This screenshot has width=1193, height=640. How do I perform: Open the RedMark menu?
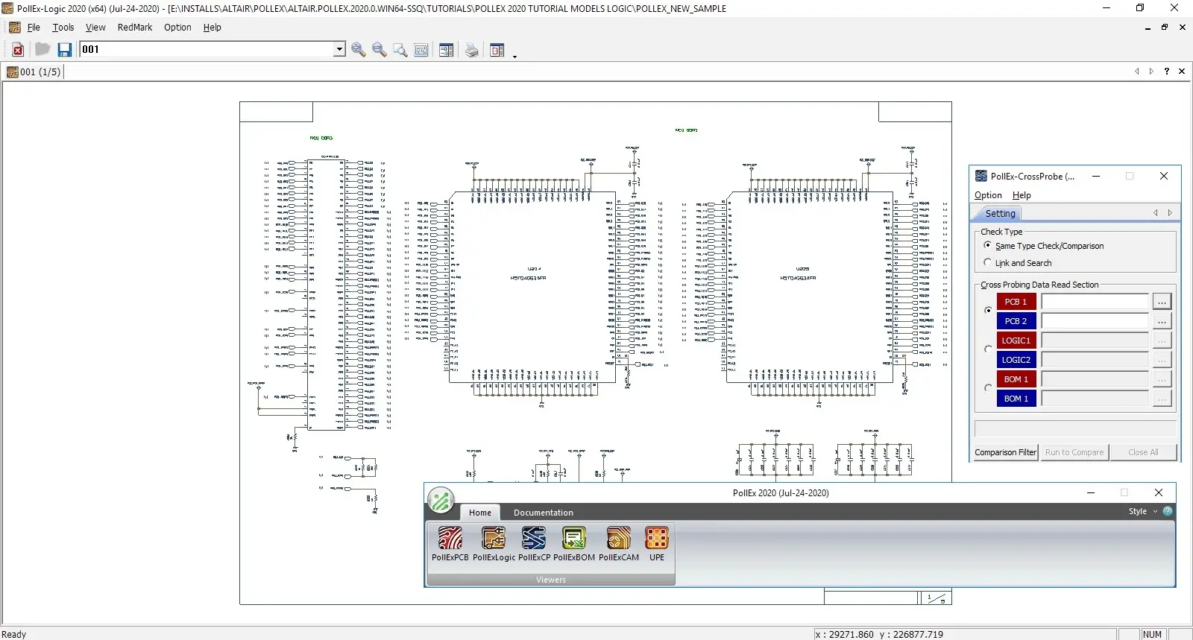[x=135, y=28]
